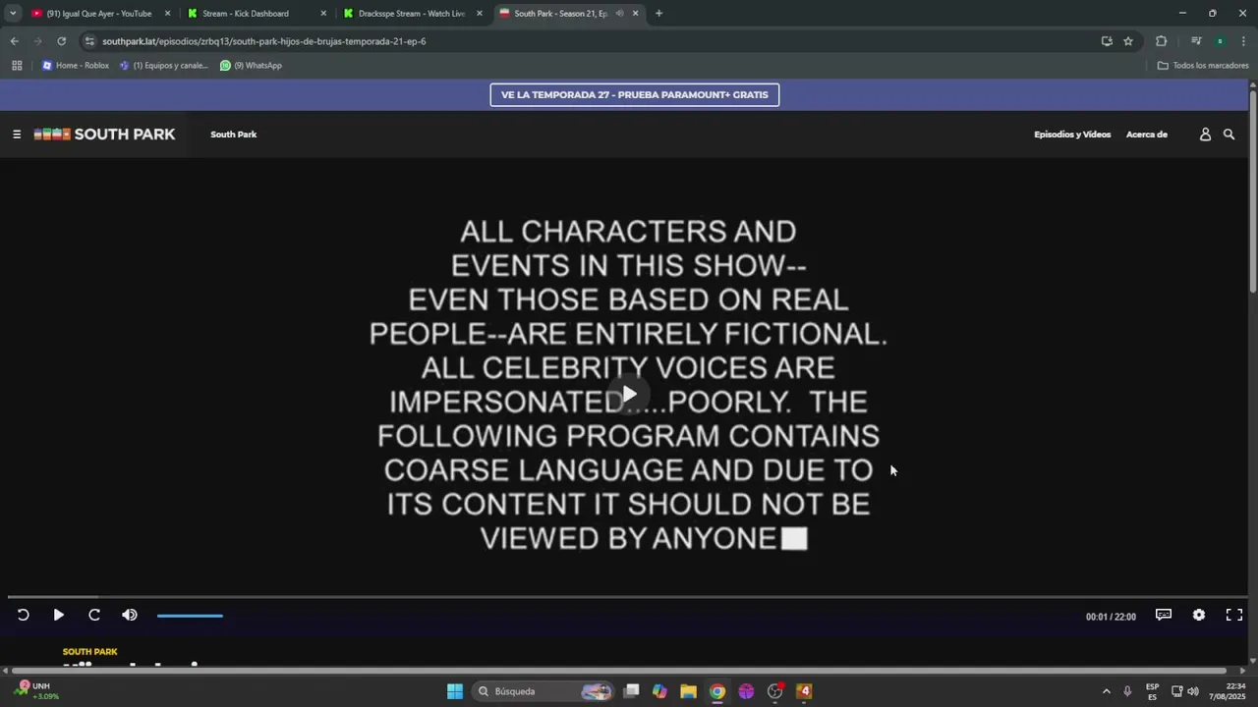Open the South Park hamburger menu
The image size is (1258, 707).
click(17, 135)
